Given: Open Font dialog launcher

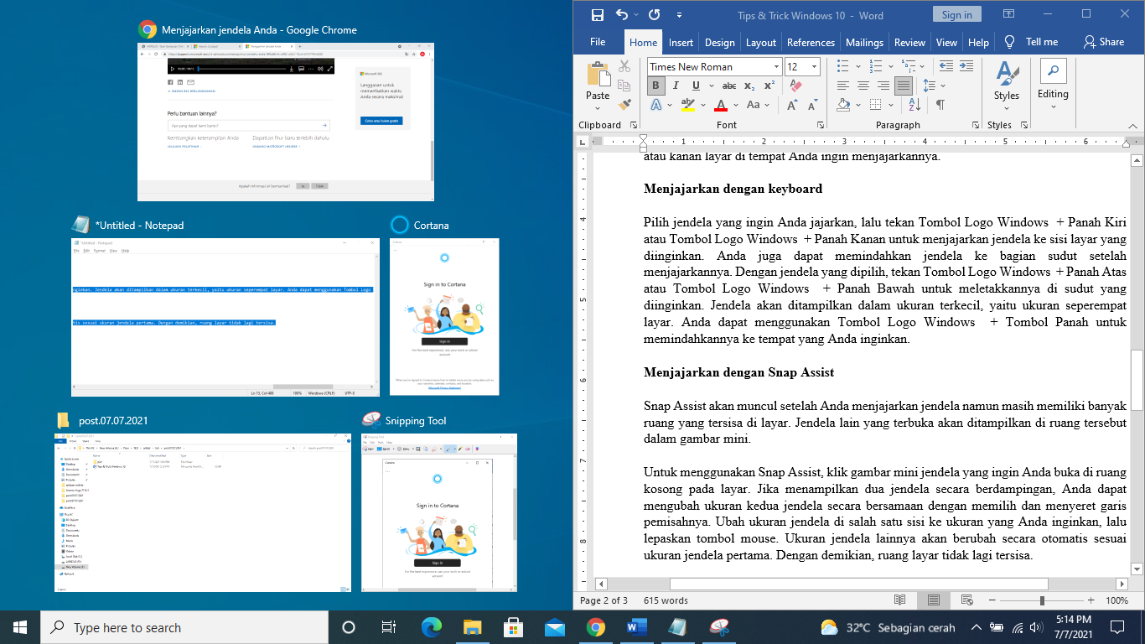Looking at the screenshot, I should point(820,125).
